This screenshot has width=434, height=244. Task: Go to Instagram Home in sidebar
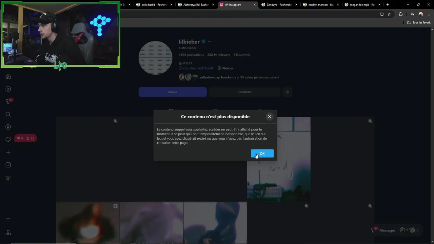(8, 76)
